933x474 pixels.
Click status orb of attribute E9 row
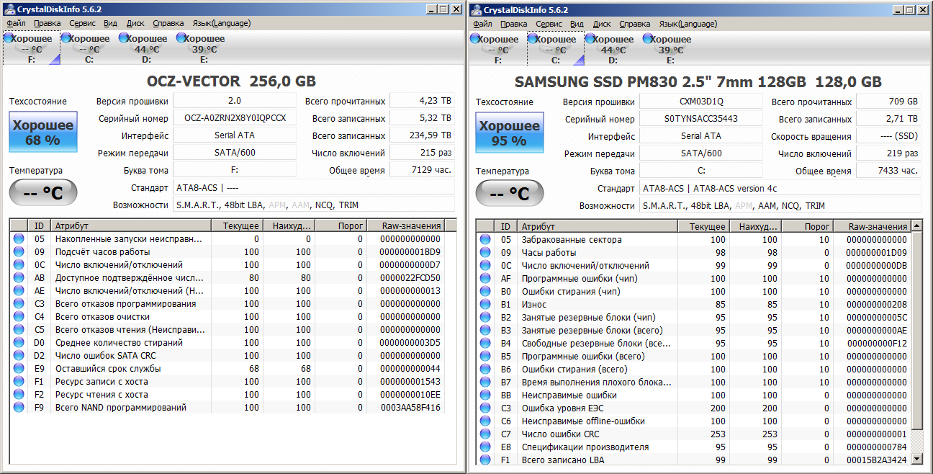click(x=19, y=369)
